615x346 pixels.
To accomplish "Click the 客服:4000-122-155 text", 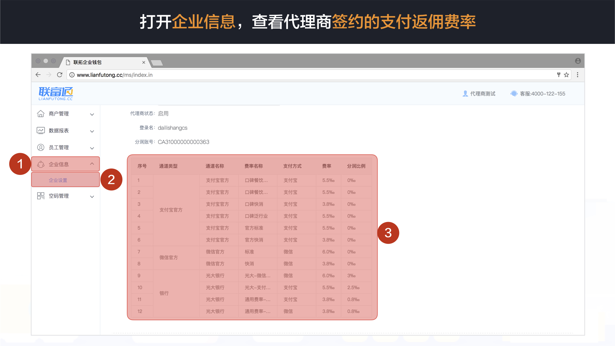I will coord(542,94).
